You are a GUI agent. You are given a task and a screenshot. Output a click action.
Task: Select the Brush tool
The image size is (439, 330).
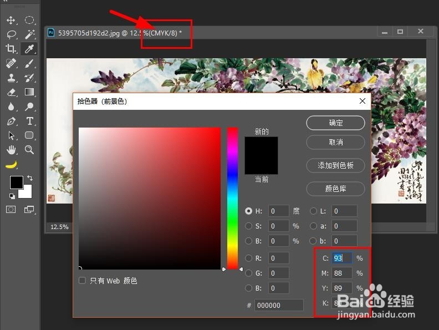coord(29,63)
